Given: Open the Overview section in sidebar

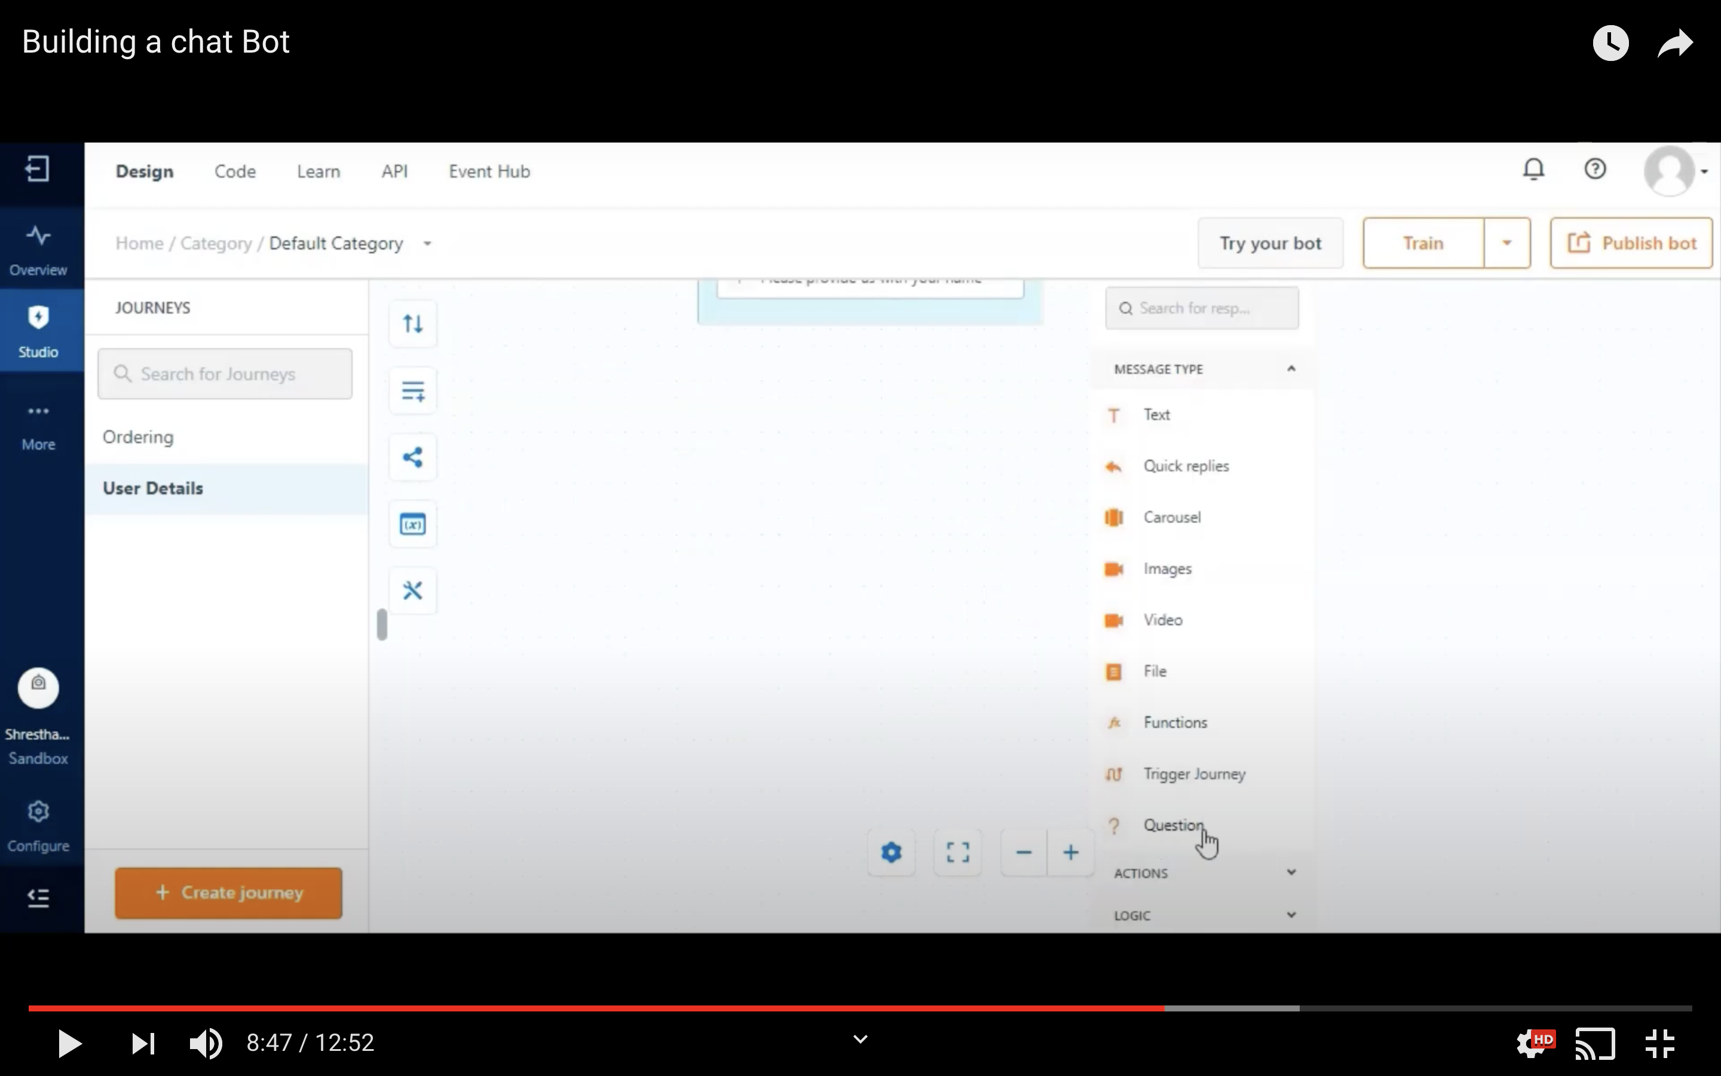Looking at the screenshot, I should pyautogui.click(x=38, y=250).
